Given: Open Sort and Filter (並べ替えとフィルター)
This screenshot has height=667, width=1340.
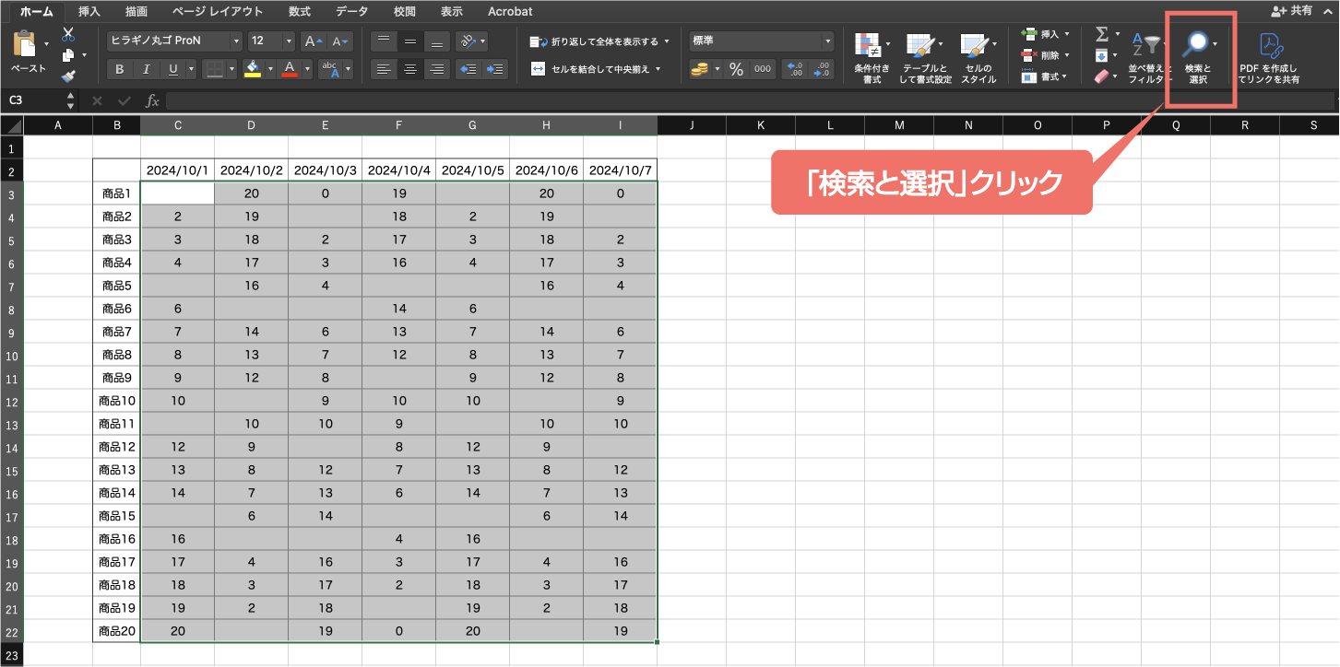Looking at the screenshot, I should pyautogui.click(x=1147, y=58).
